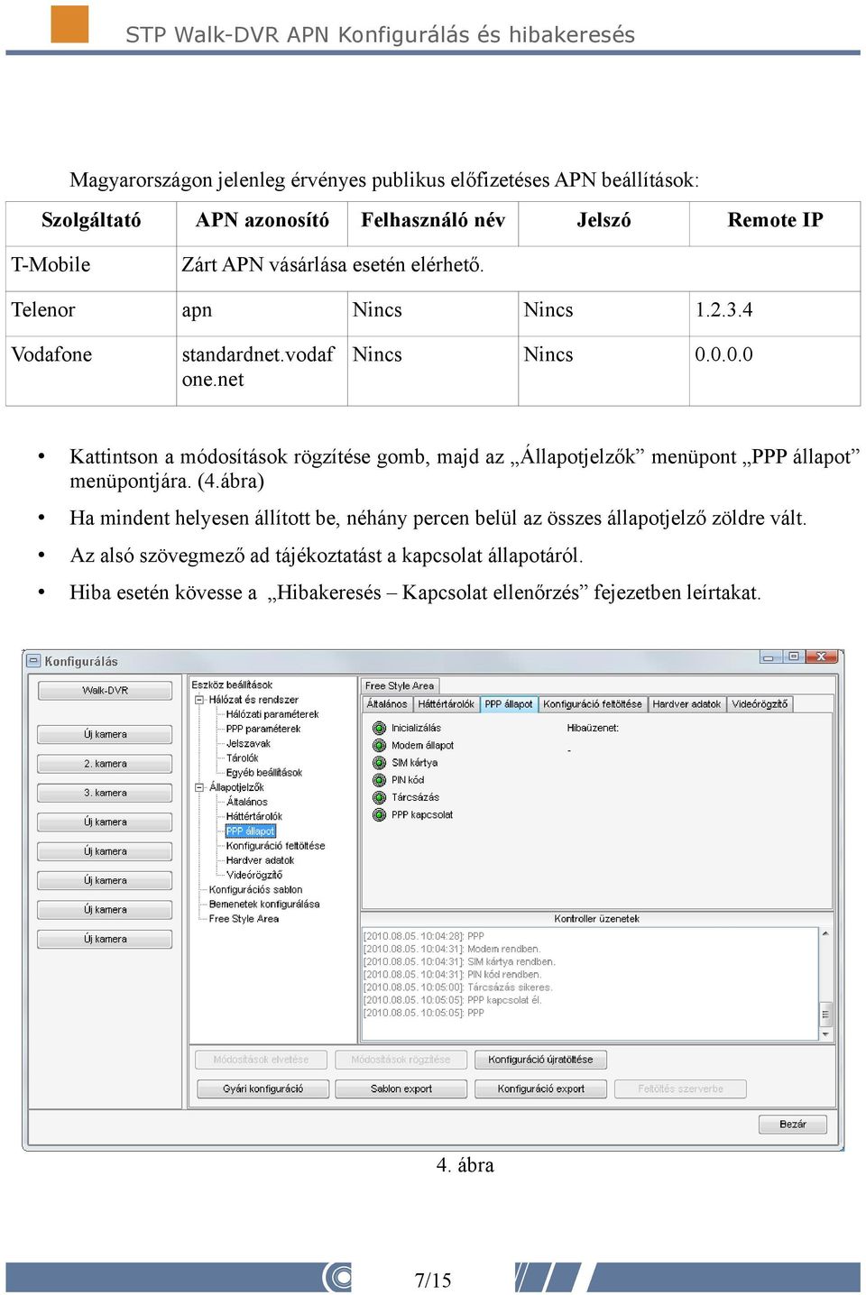Select the Általános tree item
This screenshot has height=1295, width=866.
pyautogui.click(x=246, y=802)
